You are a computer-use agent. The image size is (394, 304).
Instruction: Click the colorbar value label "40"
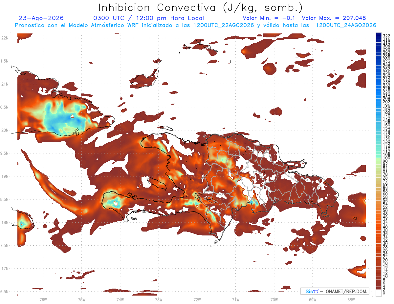pos(385,227)
